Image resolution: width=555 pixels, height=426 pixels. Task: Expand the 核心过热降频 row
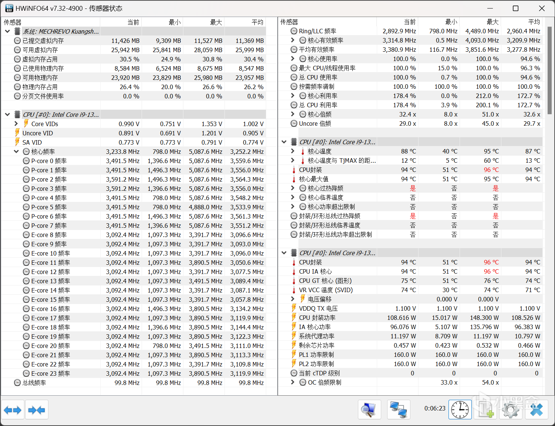point(293,188)
